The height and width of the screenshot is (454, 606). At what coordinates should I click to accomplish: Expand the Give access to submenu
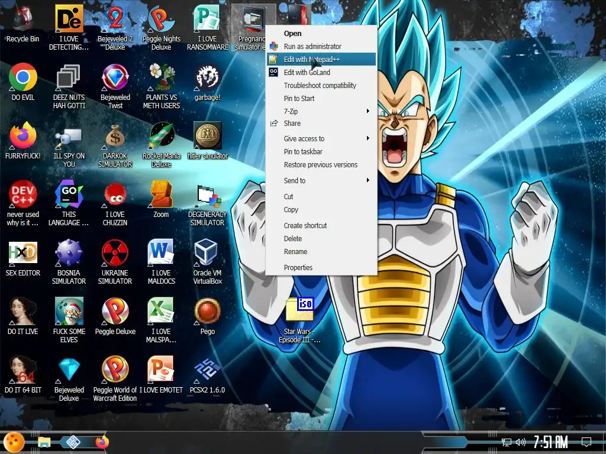pyautogui.click(x=321, y=138)
